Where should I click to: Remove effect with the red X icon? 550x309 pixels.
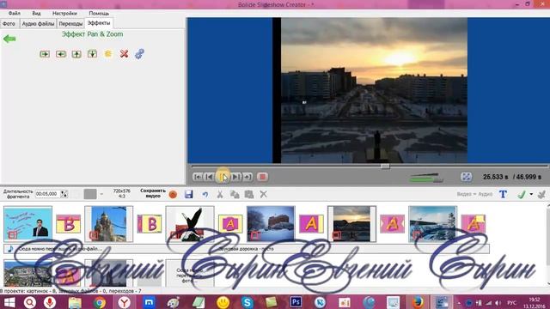(x=124, y=54)
